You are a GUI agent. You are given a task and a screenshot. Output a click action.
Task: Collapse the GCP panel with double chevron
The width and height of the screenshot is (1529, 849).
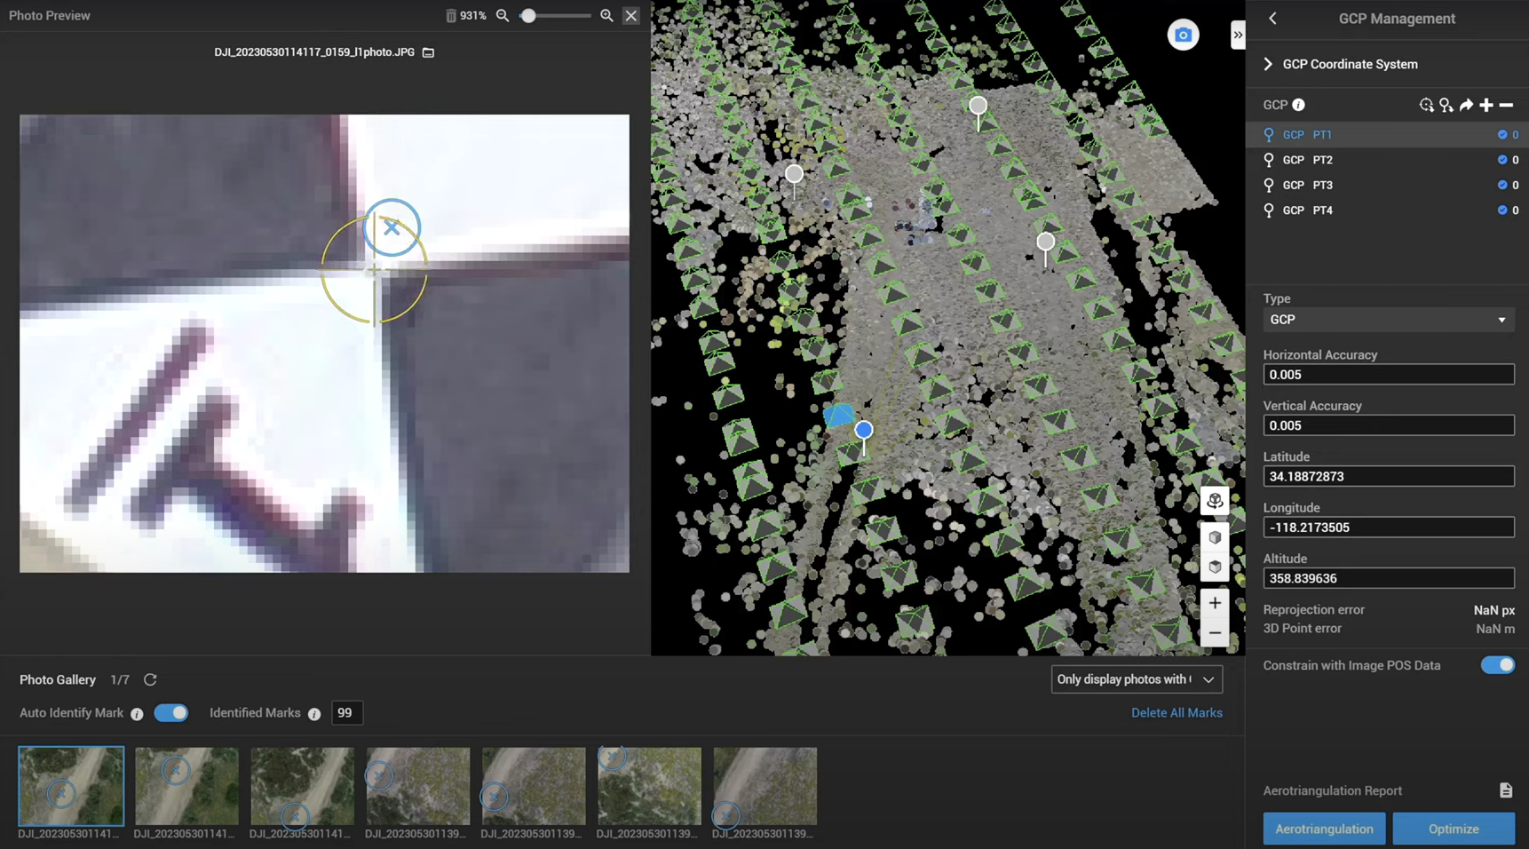pos(1238,35)
